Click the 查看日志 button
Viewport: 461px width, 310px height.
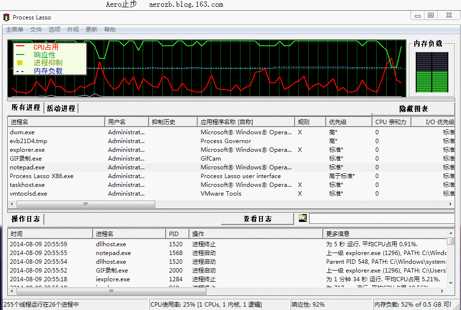[257, 219]
